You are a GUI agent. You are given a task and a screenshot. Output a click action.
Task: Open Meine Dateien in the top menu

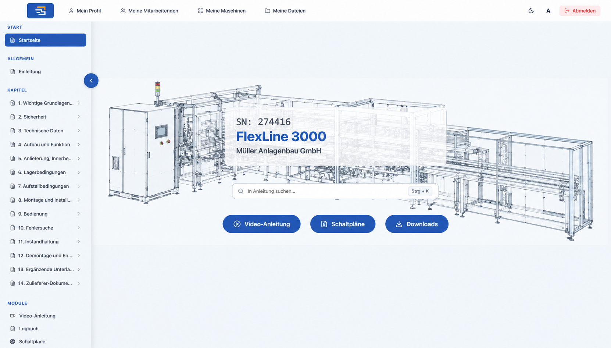(x=285, y=11)
